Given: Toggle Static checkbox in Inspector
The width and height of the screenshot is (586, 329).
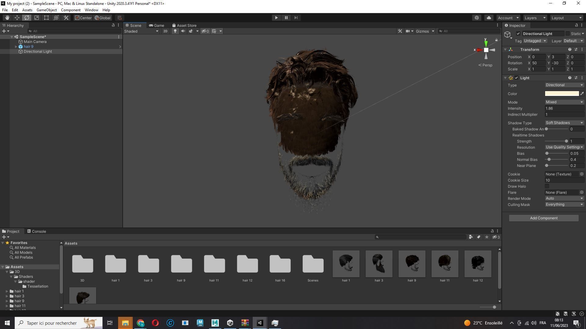Looking at the screenshot, I should pos(568,34).
